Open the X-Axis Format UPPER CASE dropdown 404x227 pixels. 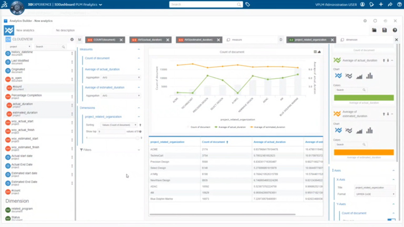375,194
